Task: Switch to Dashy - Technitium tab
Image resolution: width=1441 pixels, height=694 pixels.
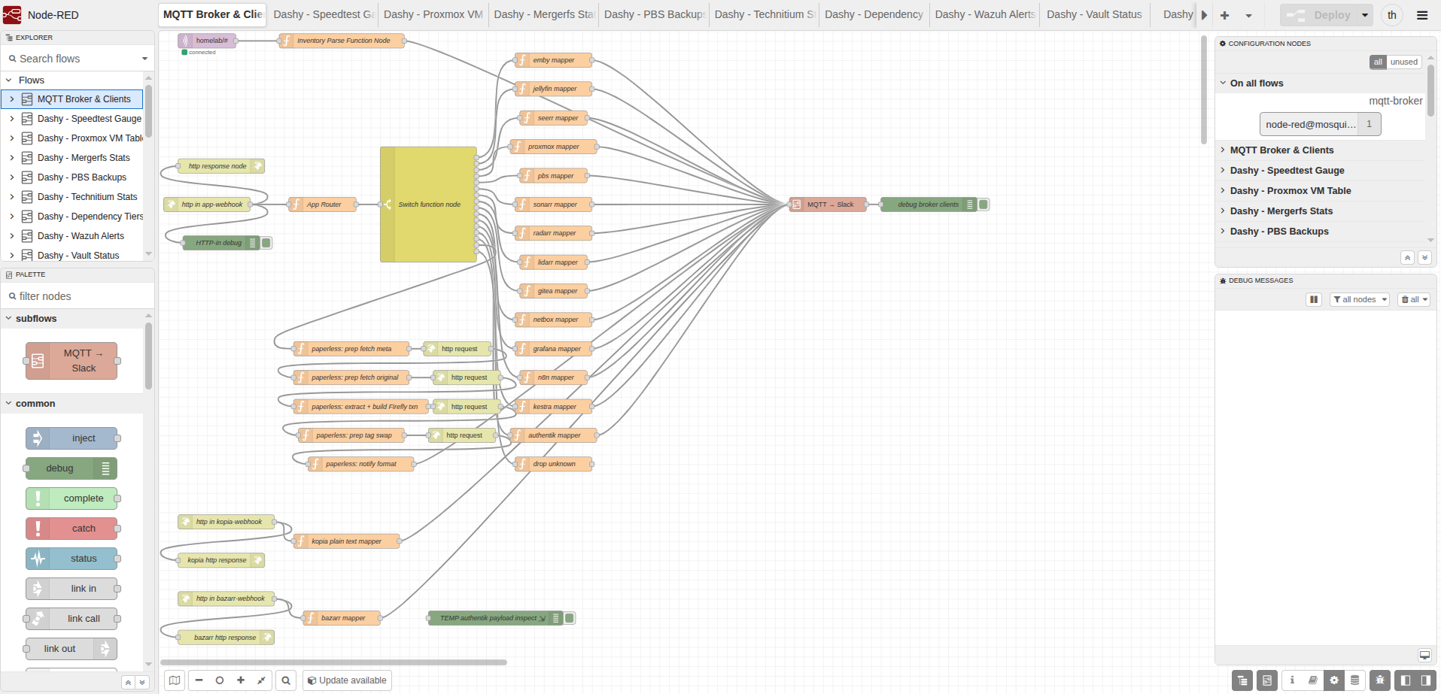Action: click(765, 15)
